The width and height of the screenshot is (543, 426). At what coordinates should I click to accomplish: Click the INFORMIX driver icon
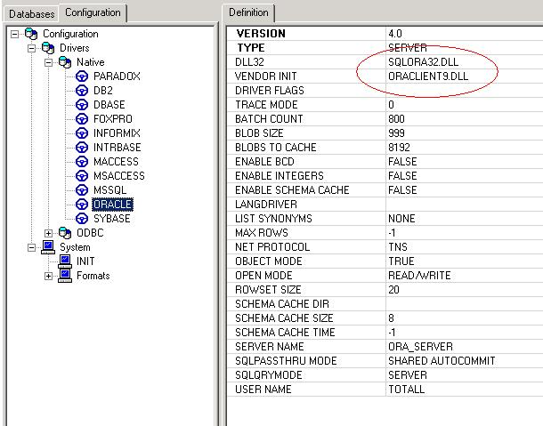(x=82, y=133)
